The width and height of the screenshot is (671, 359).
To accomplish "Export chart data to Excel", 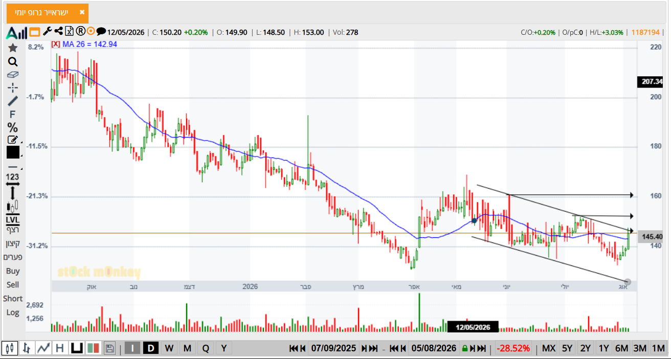I will tap(69, 31).
